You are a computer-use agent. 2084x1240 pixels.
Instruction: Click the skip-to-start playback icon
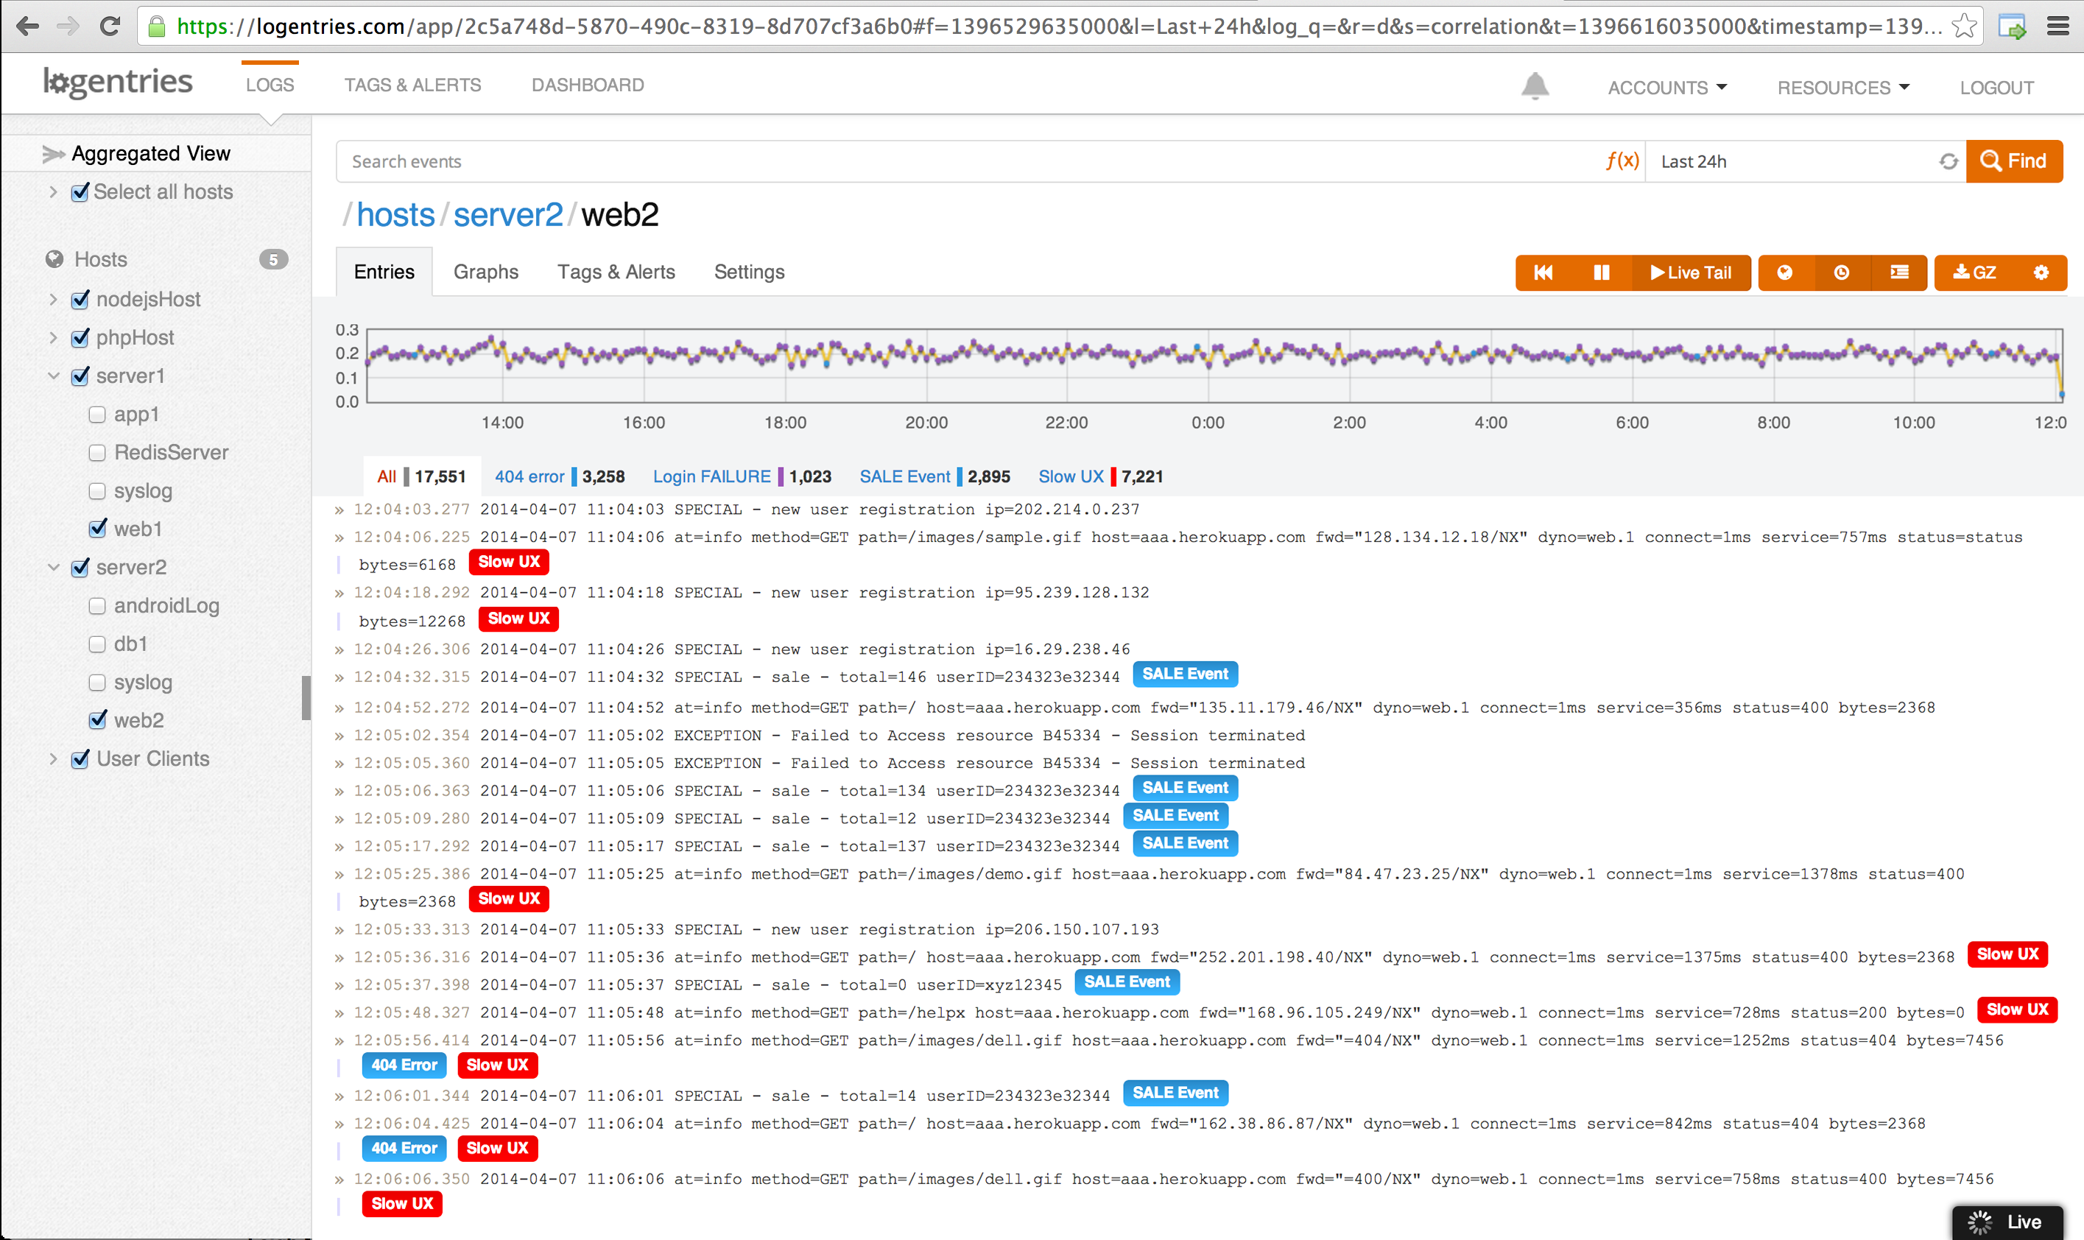coord(1543,272)
